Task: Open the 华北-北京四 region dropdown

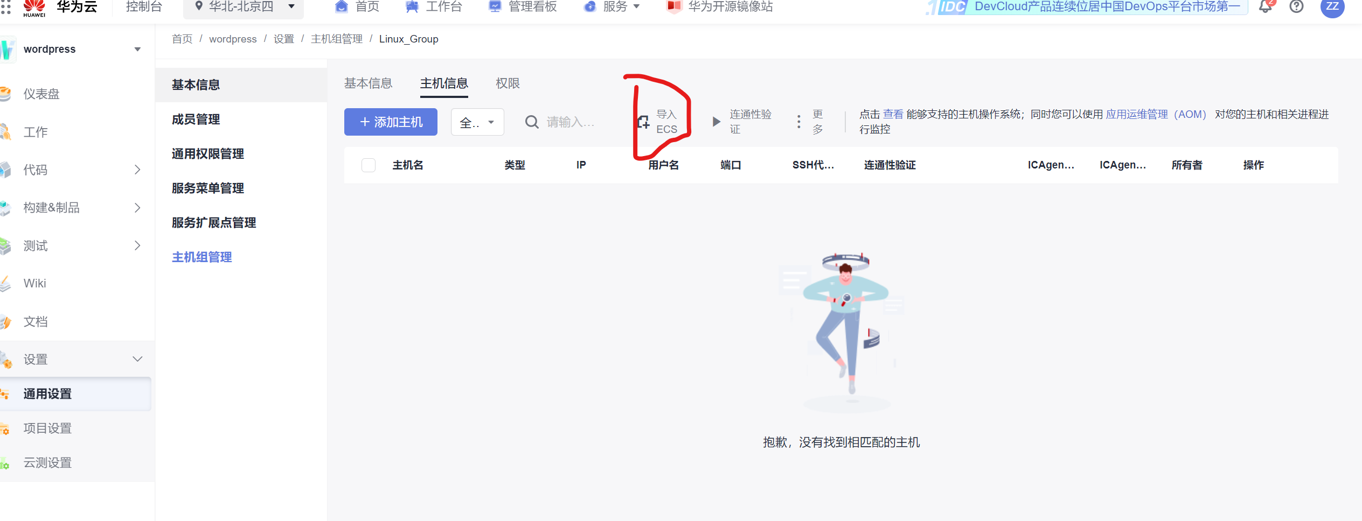Action: click(244, 7)
